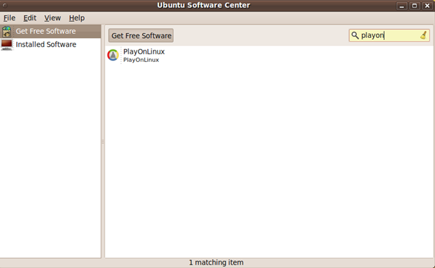
Task: Open the File menu
Action: pyautogui.click(x=9, y=18)
